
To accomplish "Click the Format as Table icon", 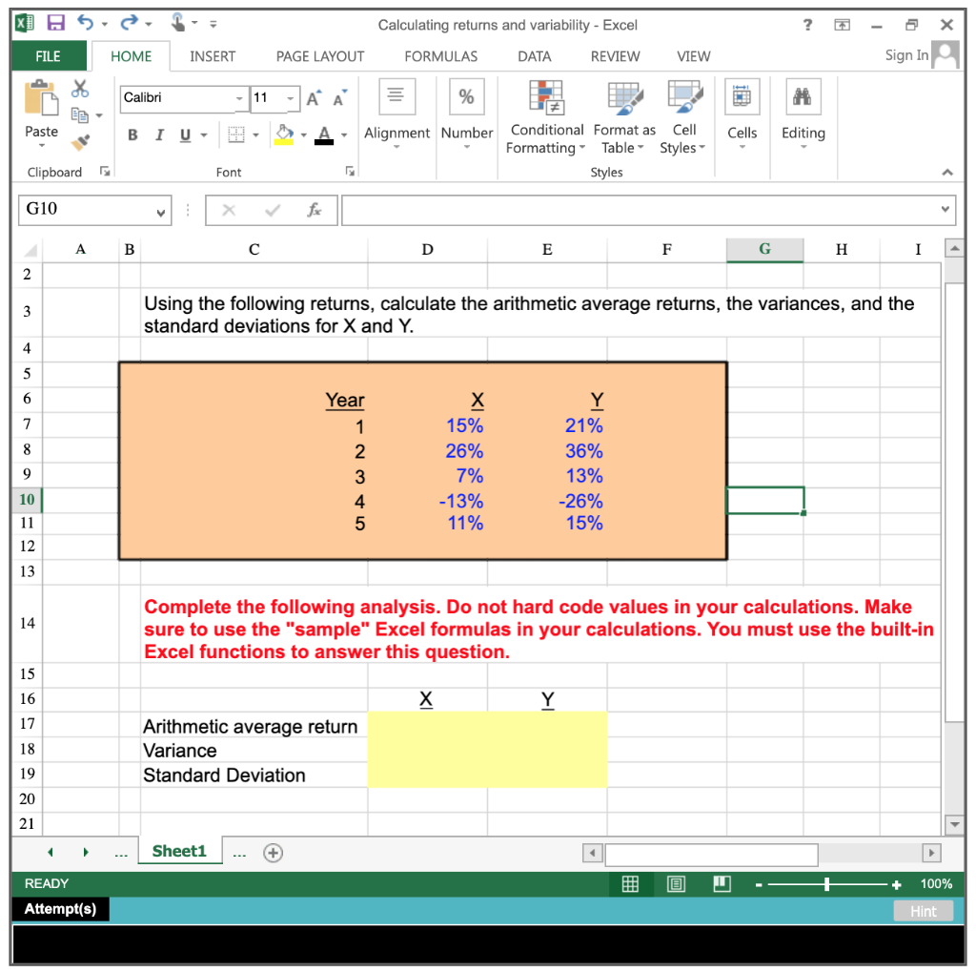I will click(x=621, y=117).
